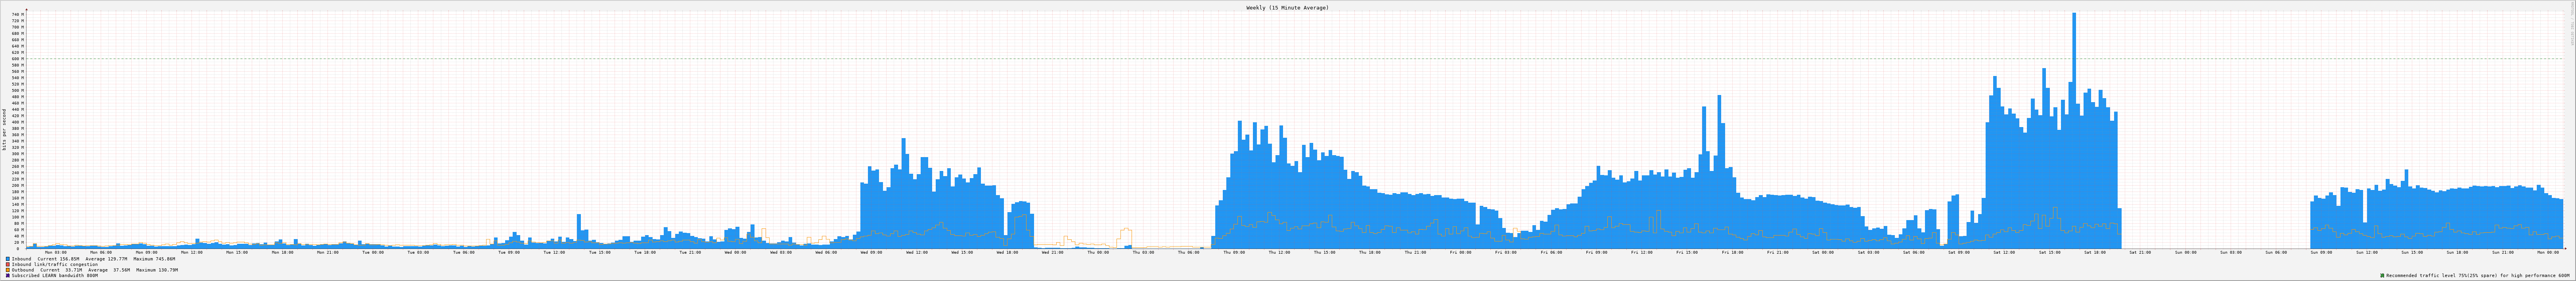Click the graph title Weekly (15 Minute Average)
The height and width of the screenshot is (281, 2576).
tap(1287, 7)
